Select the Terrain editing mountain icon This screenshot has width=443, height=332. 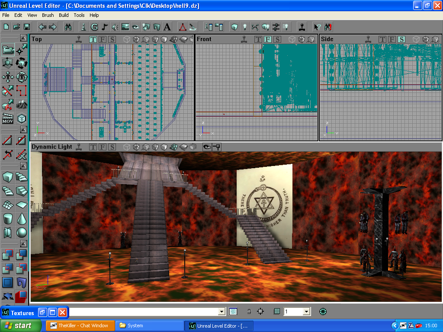[22, 104]
